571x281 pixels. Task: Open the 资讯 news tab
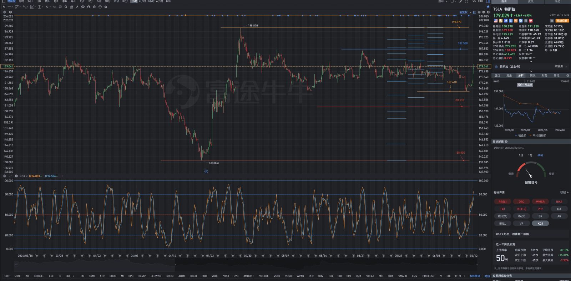click(x=531, y=1)
